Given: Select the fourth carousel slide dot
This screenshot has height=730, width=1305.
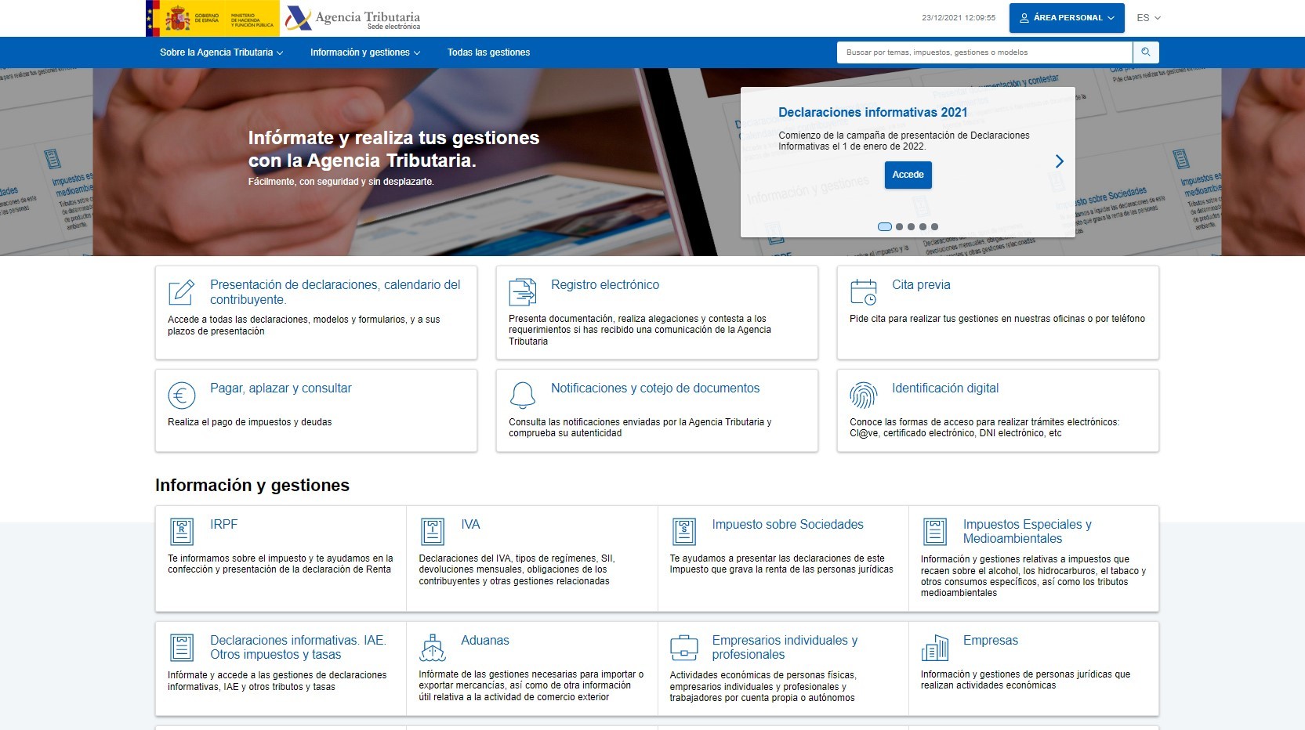Looking at the screenshot, I should (923, 227).
